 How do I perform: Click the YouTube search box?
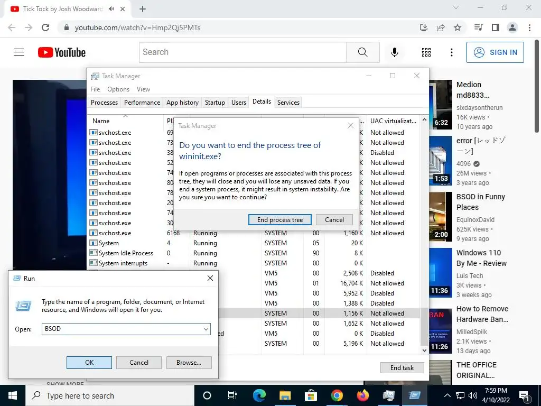pos(243,52)
